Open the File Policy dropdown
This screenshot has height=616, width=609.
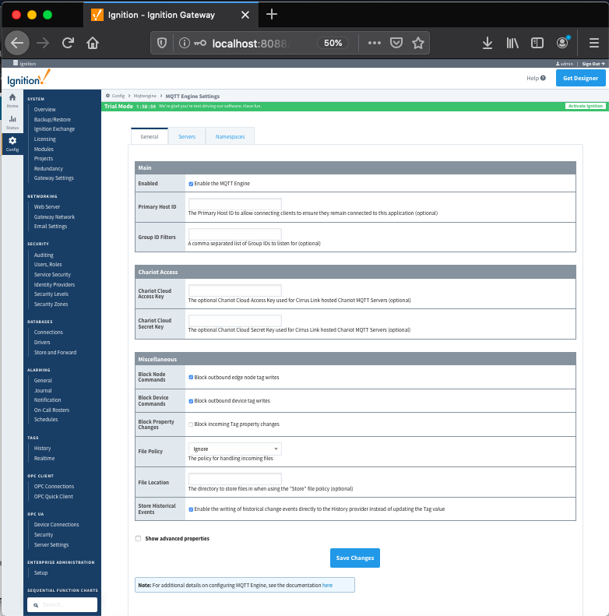coord(235,449)
